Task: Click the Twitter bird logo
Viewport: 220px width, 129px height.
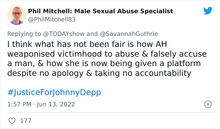Action: click(x=208, y=11)
